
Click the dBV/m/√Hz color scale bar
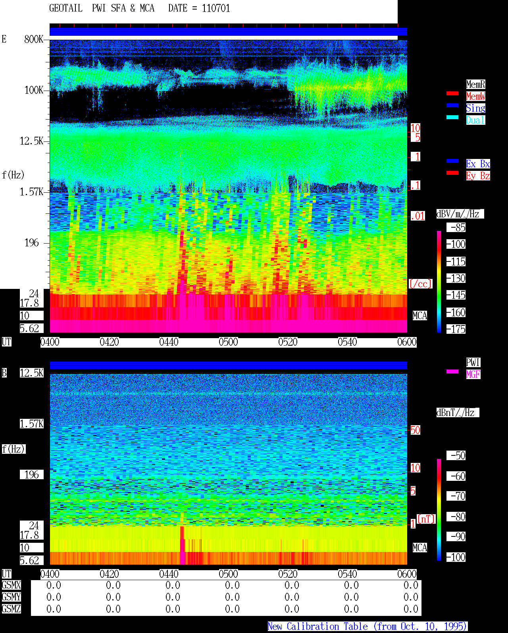pyautogui.click(x=439, y=281)
